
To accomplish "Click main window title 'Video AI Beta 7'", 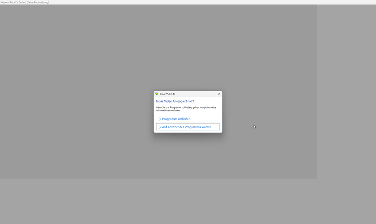I will point(8,2).
